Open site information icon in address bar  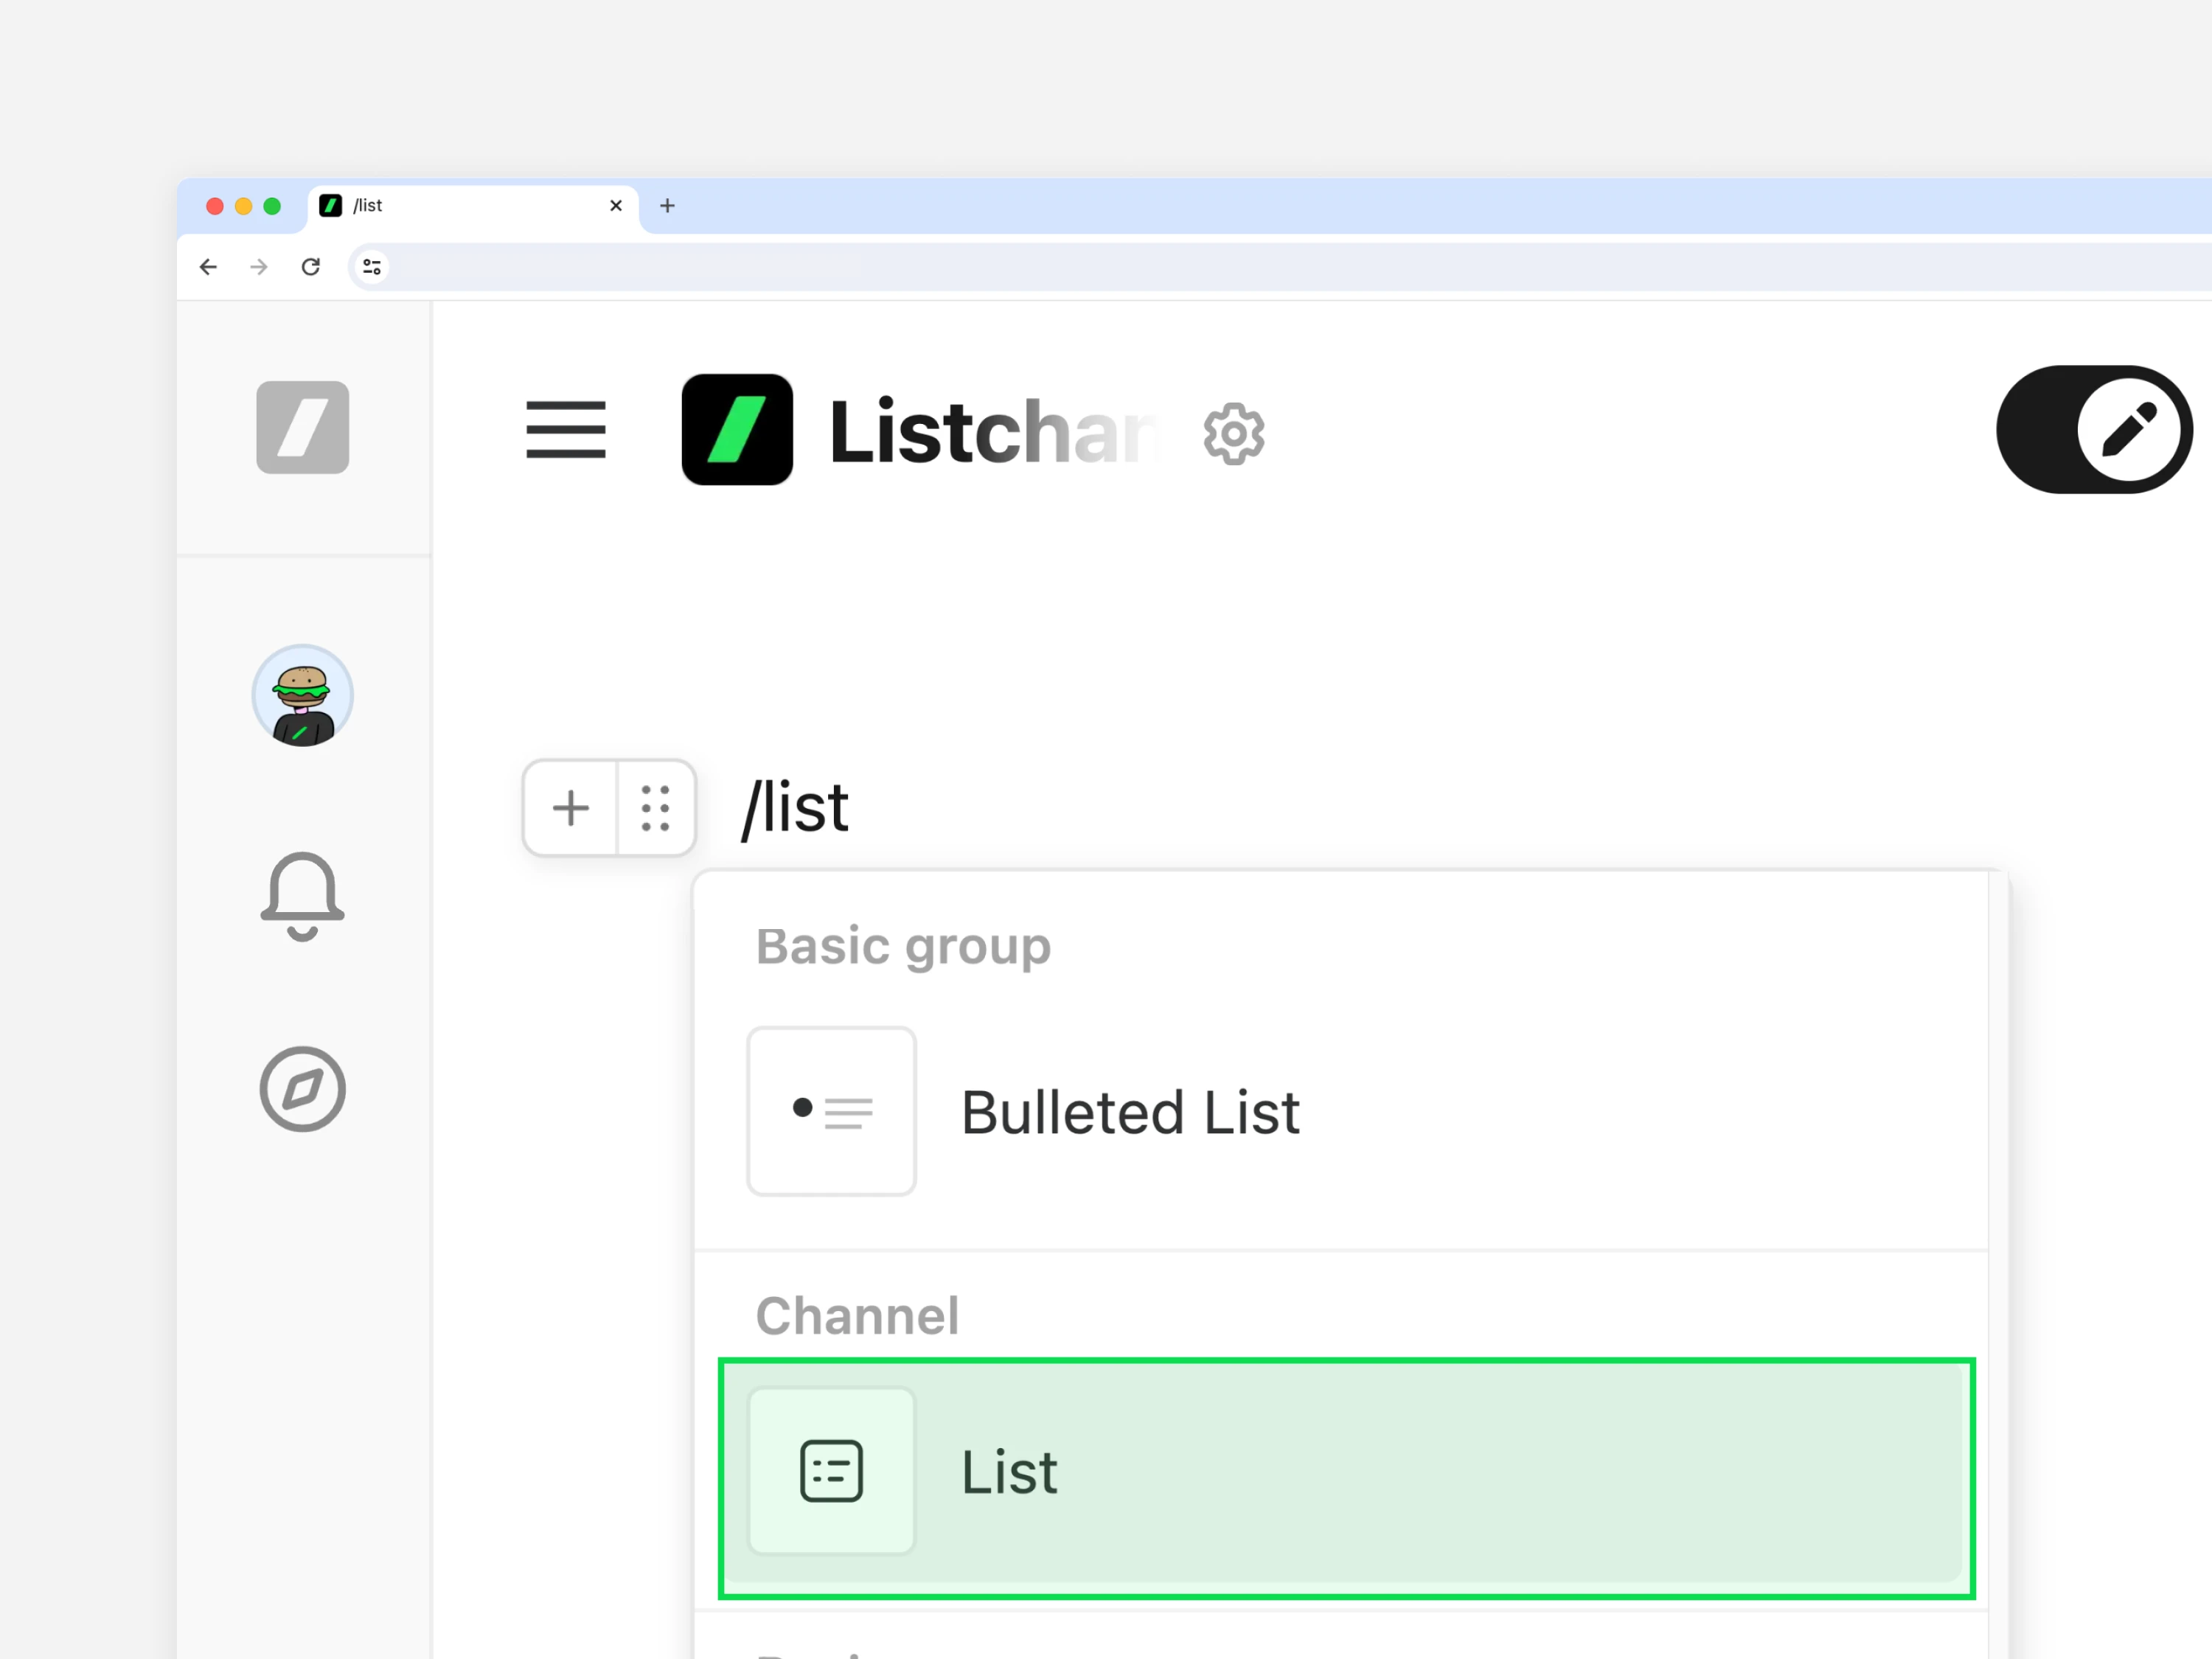click(x=372, y=267)
